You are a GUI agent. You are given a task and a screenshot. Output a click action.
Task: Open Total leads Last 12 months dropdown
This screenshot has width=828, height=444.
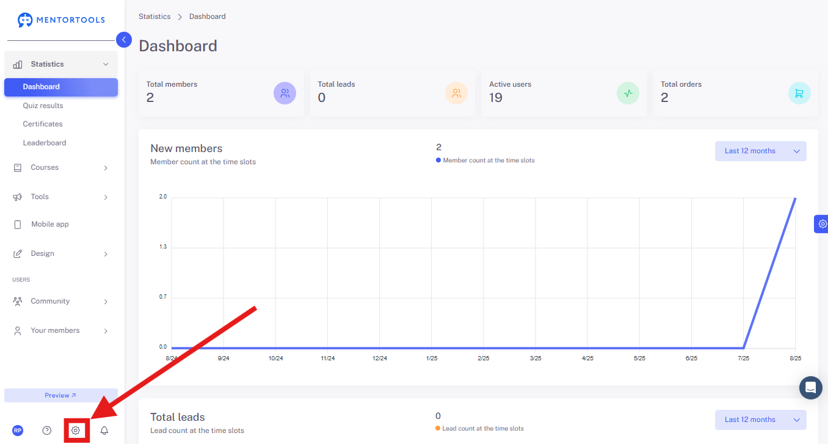761,420
